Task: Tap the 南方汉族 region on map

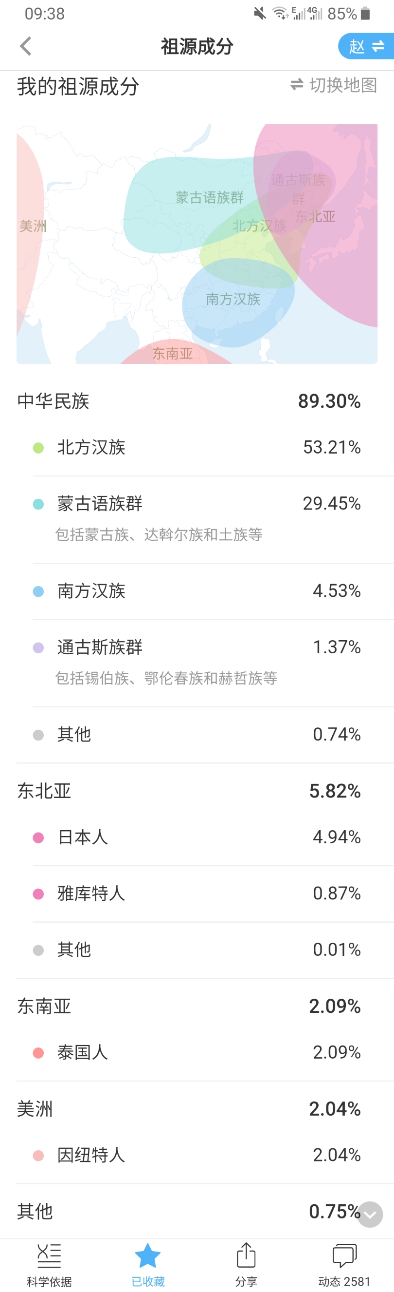Action: (233, 299)
